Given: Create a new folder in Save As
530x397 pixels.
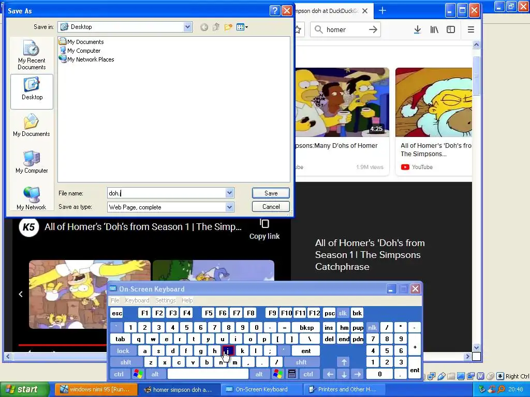Looking at the screenshot, I should coord(228,27).
